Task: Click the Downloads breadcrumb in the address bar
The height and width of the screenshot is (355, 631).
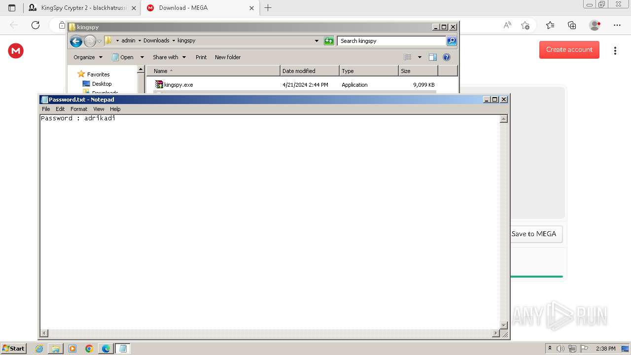Action: pos(156,40)
